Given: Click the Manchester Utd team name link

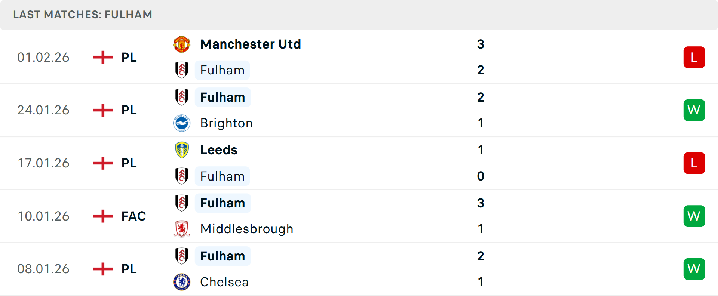Looking at the screenshot, I should tap(251, 44).
